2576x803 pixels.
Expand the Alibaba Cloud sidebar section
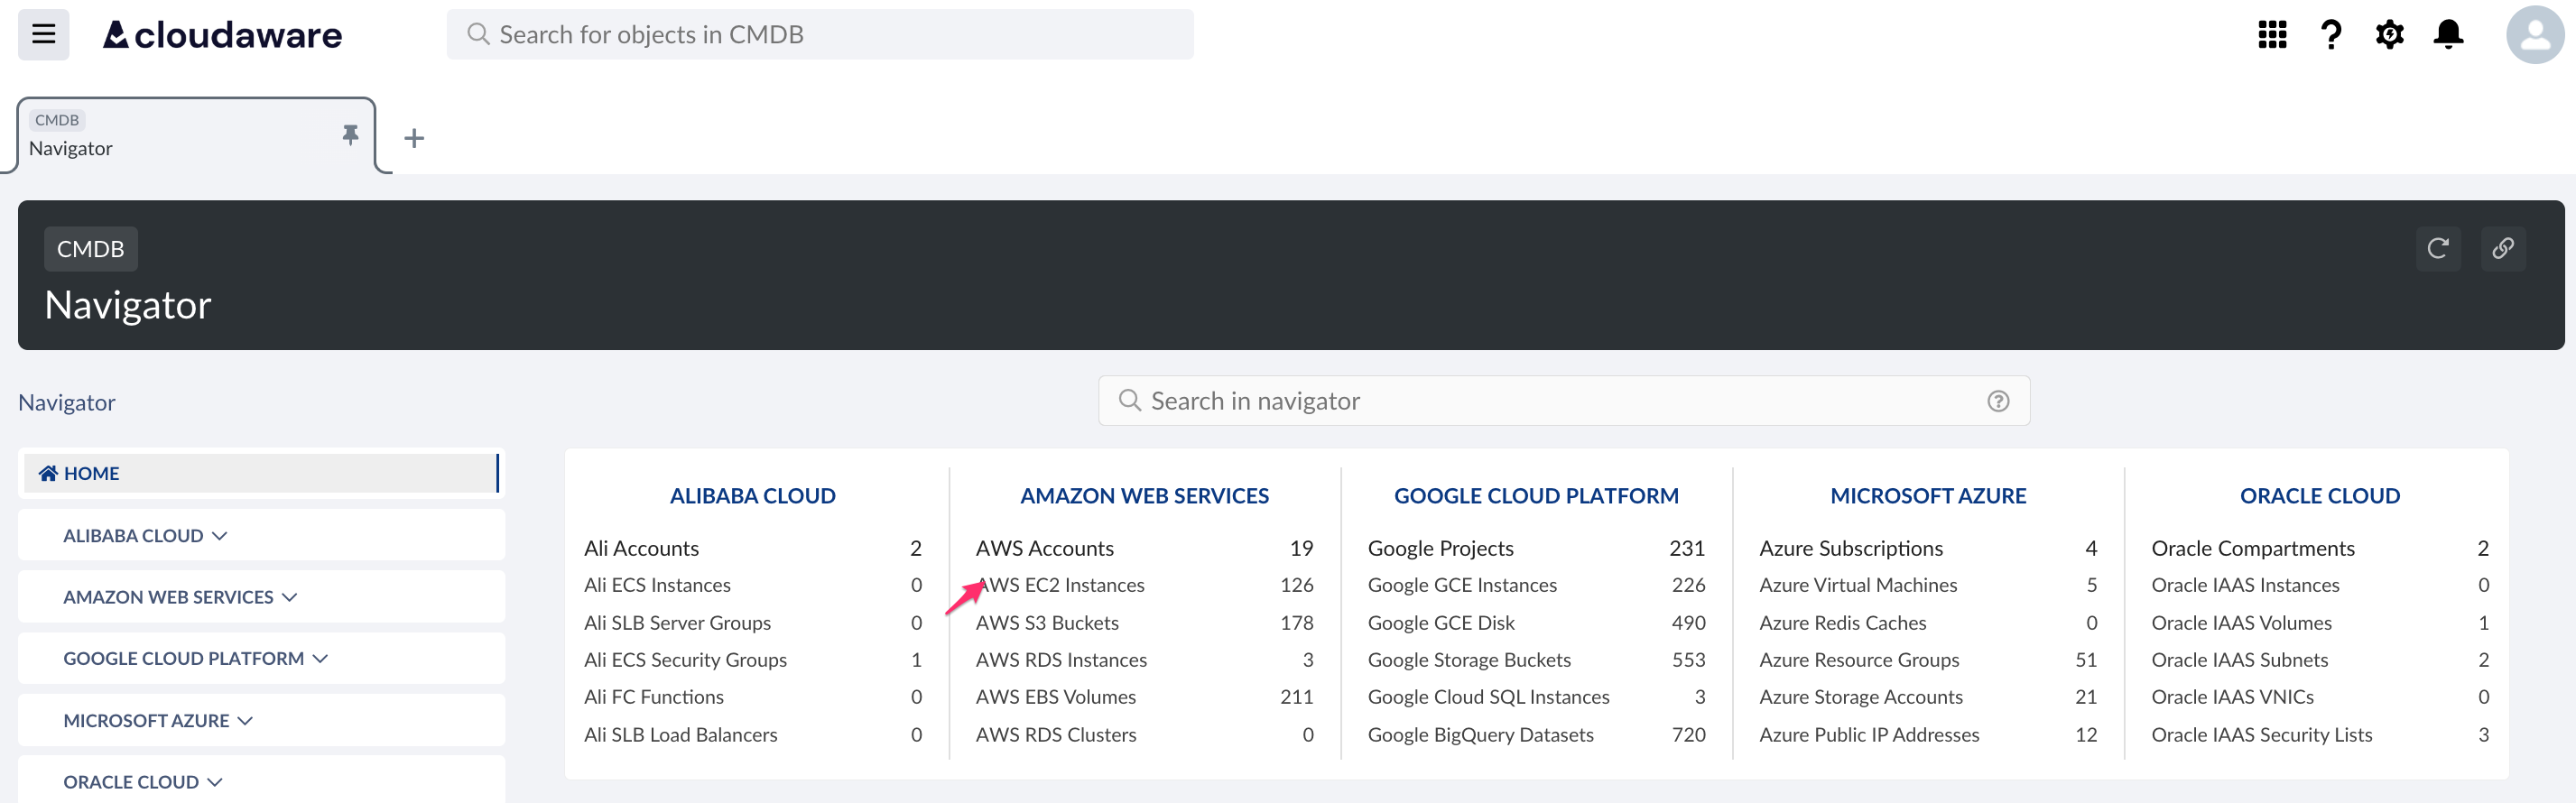click(145, 536)
